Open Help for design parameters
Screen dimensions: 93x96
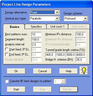69,71
